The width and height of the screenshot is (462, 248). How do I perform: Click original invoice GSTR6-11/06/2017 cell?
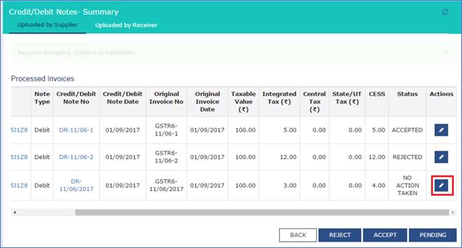166,185
